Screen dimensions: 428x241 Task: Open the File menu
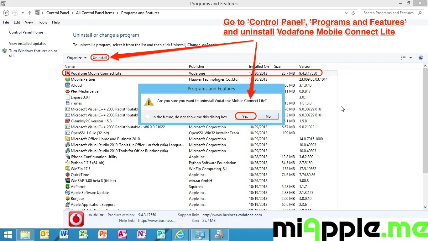coord(6,22)
